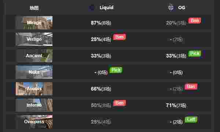The height and width of the screenshot is (132, 220).
Task: Click Liquid's Ban badge on Vertigo
Action: click(120, 37)
